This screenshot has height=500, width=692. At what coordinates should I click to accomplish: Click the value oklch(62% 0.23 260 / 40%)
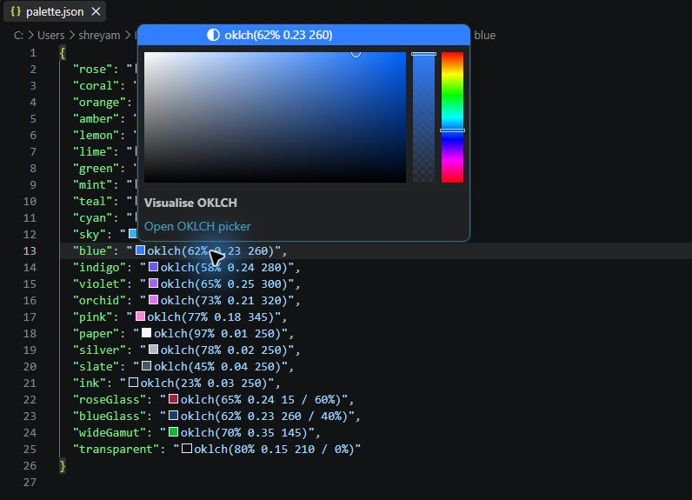pos(264,416)
